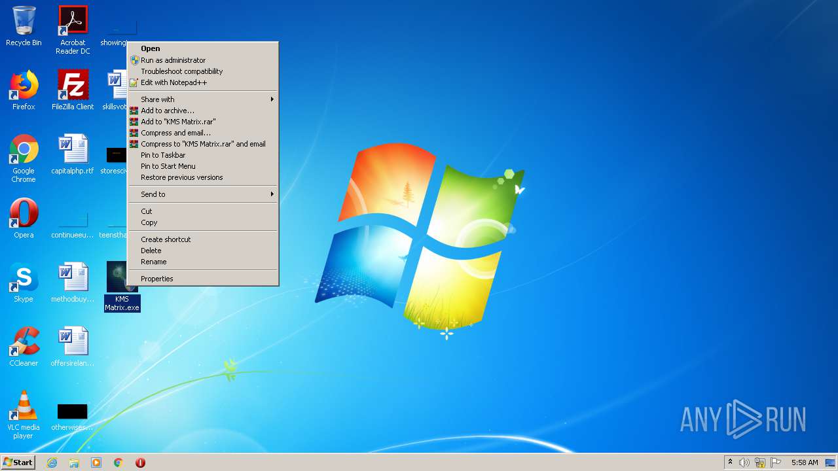Click the taskbar clock 5:58 AM
838x471 pixels.
pyautogui.click(x=805, y=462)
